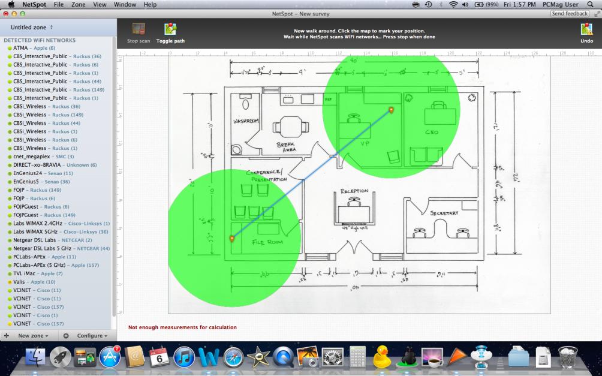Click the Bluetooth menu bar icon

441,5
